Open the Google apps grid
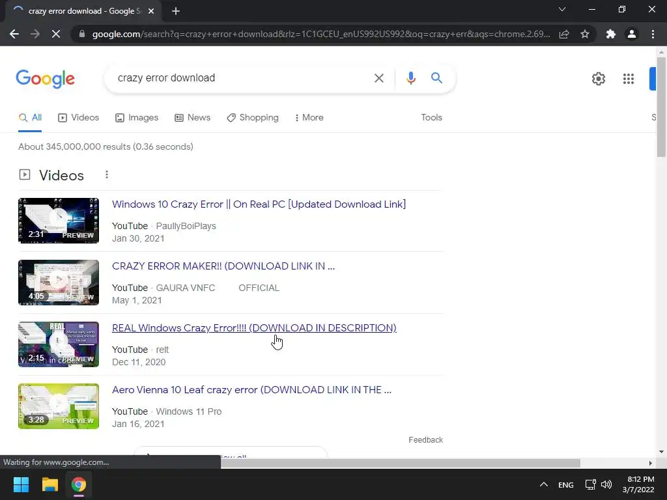667x500 pixels. click(629, 79)
